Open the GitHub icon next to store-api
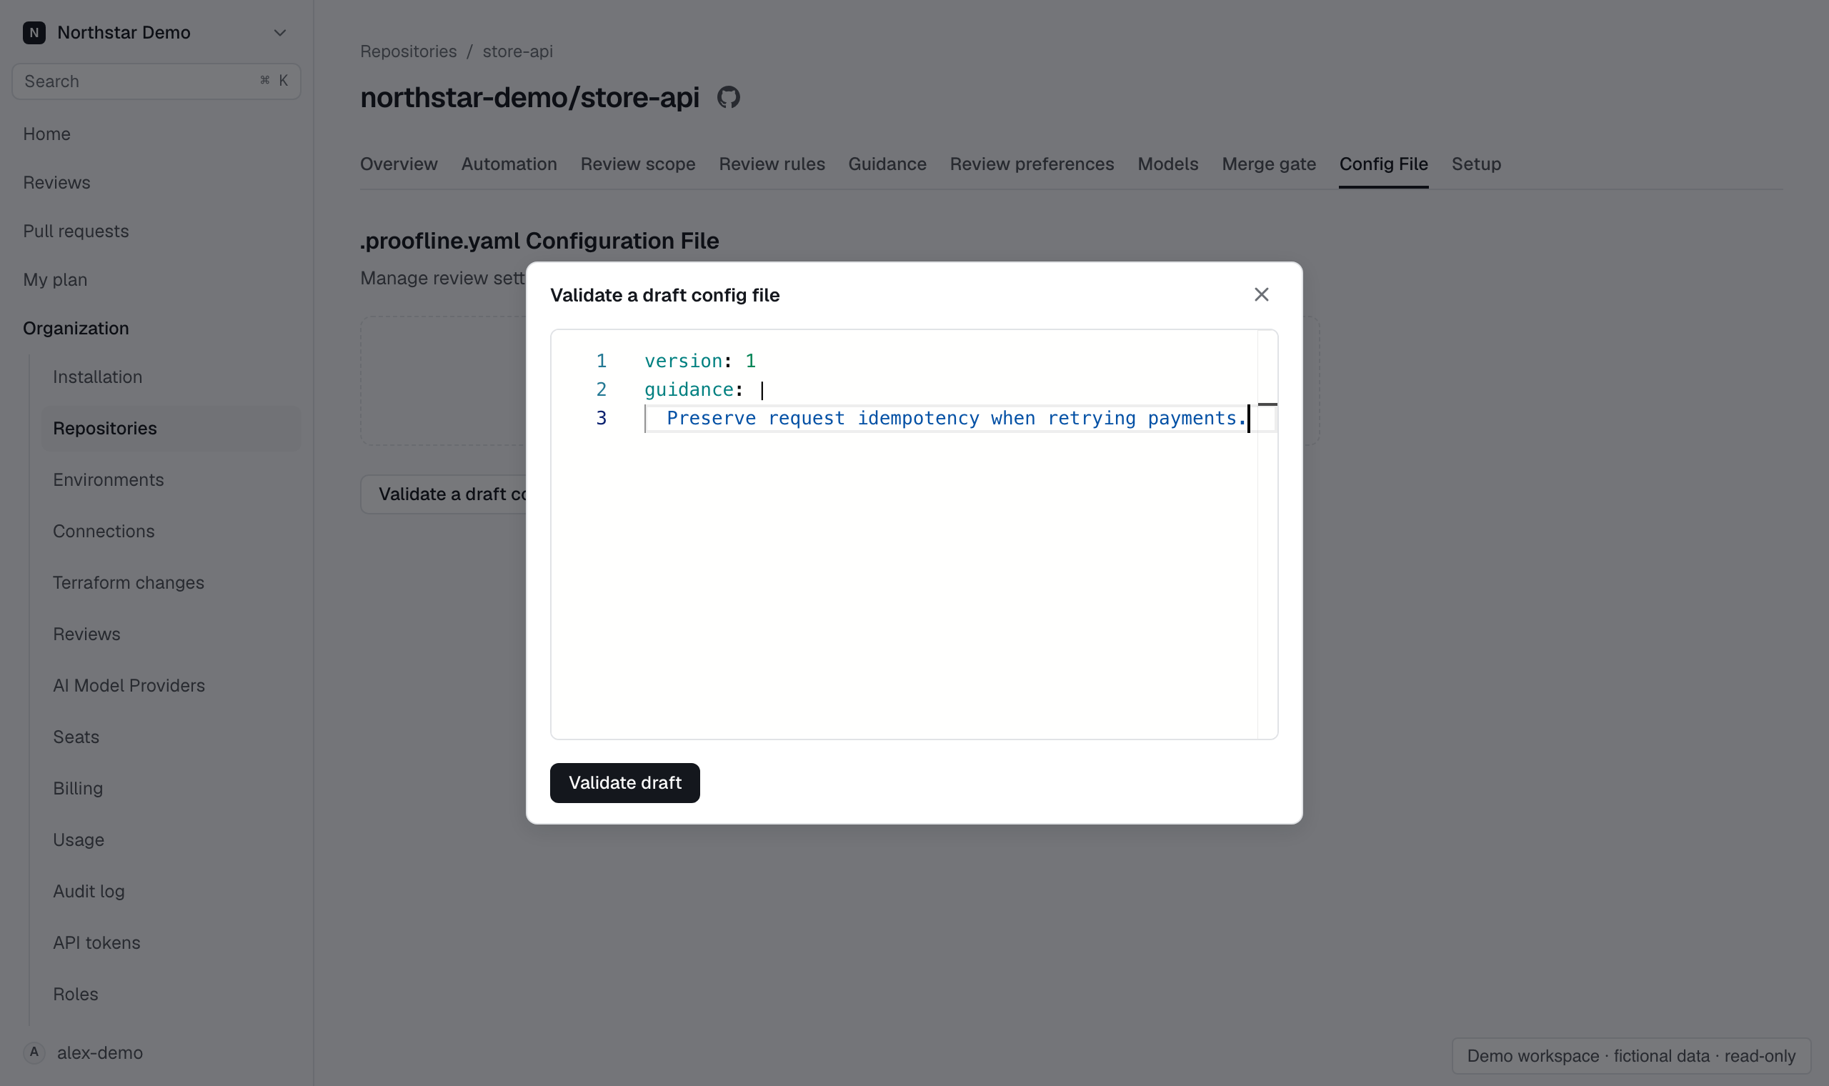 (x=728, y=96)
